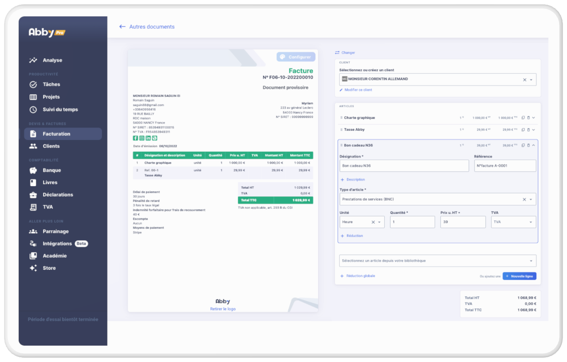Click the back arrow beside Autres documents
The height and width of the screenshot is (362, 567).
click(122, 27)
